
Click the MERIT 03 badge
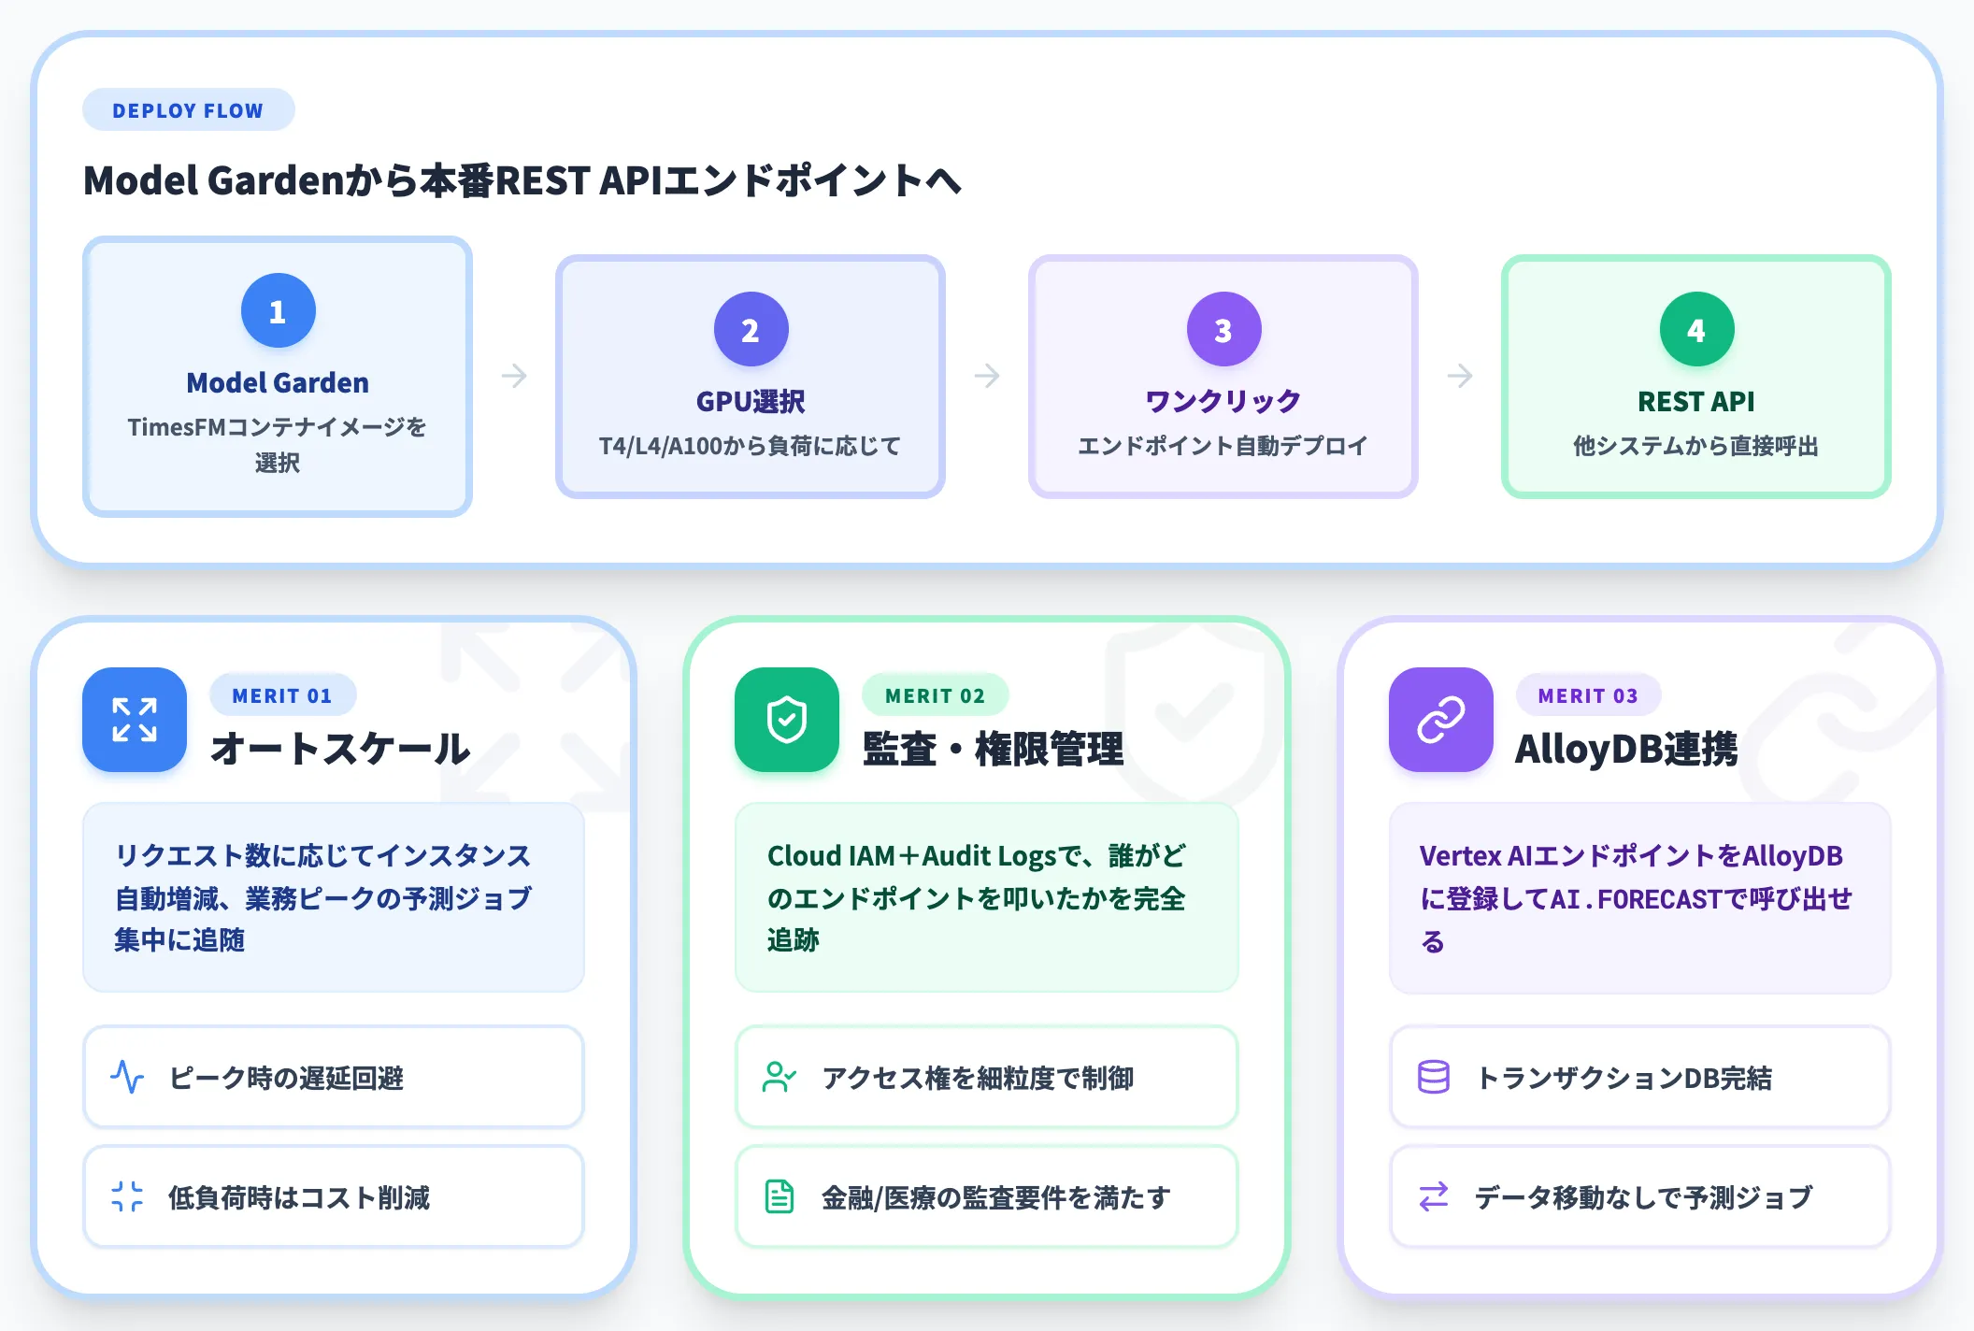pos(1588,695)
